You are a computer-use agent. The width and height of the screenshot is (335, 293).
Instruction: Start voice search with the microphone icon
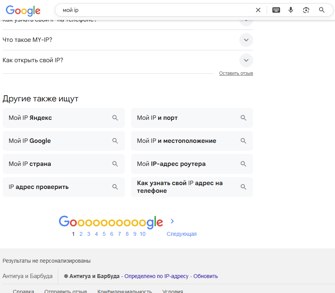click(291, 10)
